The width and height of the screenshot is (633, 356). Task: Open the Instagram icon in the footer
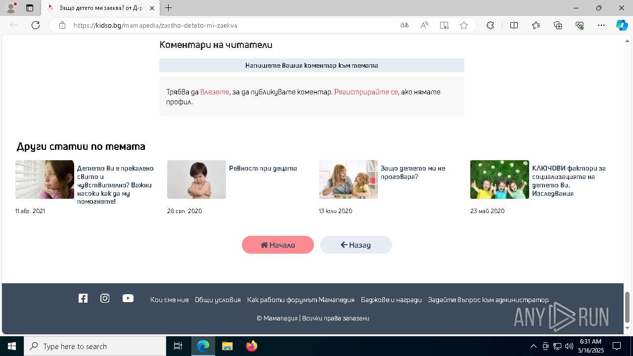coord(105,298)
